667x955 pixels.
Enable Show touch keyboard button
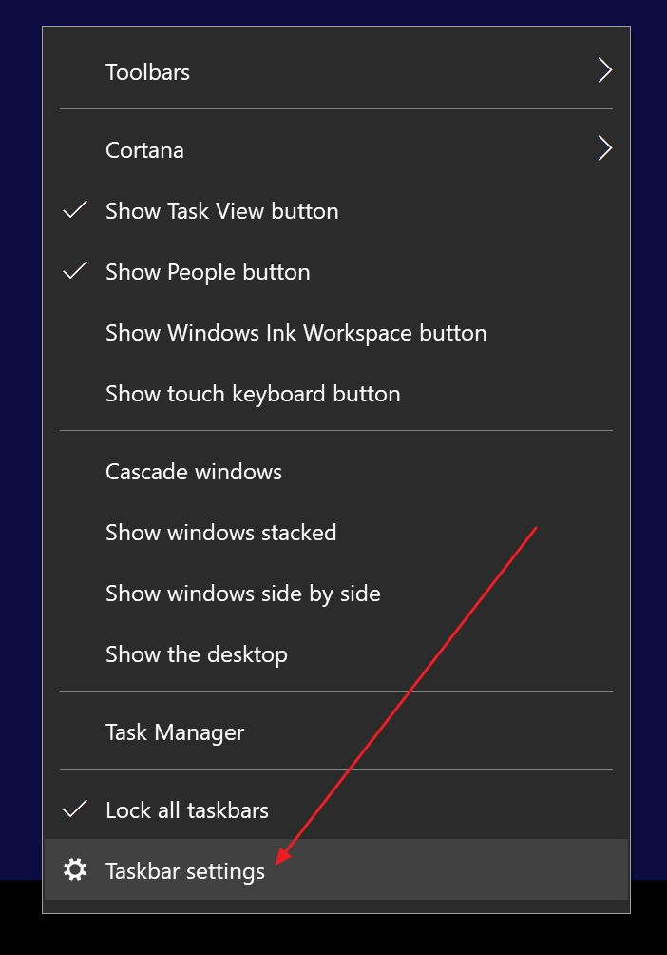(253, 394)
